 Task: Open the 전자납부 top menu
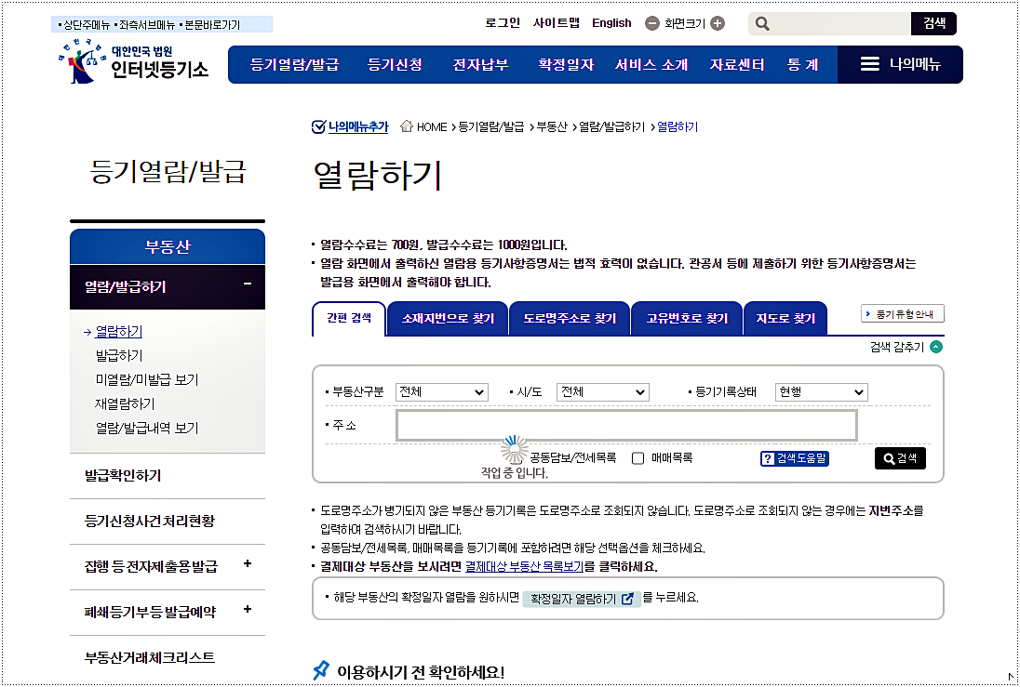coord(481,64)
